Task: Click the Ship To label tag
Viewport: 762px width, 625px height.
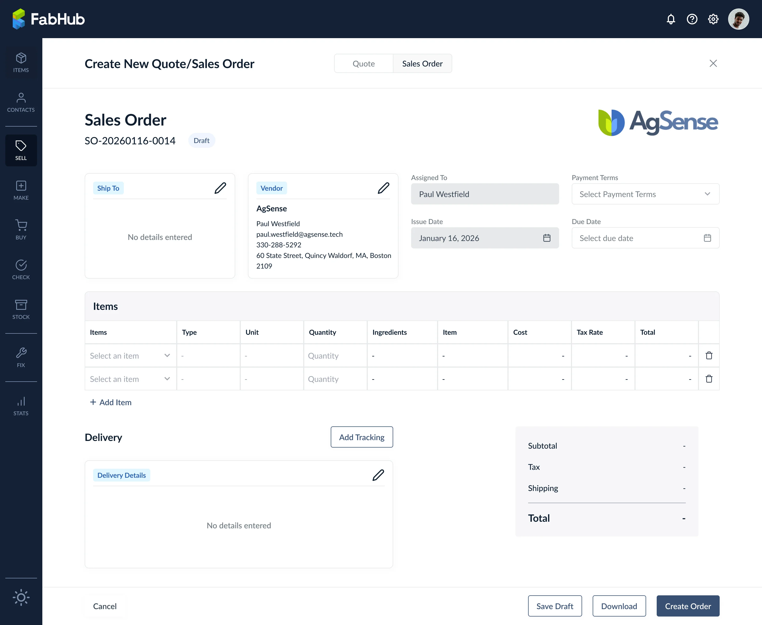Action: click(108, 188)
